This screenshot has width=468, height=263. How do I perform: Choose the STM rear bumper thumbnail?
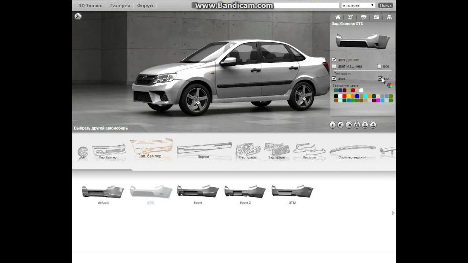click(x=292, y=194)
